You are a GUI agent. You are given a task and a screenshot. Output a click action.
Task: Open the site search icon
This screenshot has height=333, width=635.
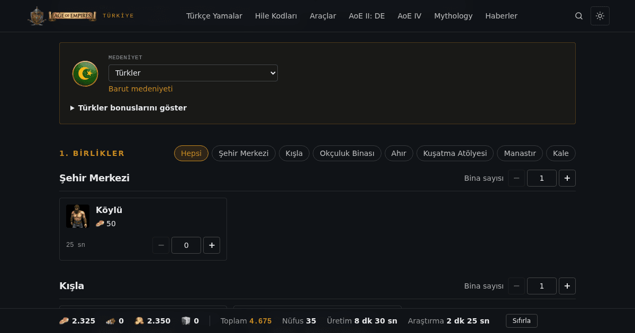pos(579,16)
